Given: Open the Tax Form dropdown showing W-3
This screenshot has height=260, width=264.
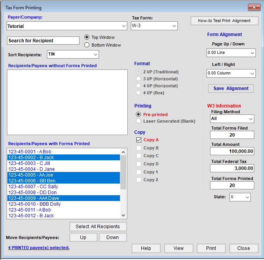Looking at the screenshot, I should coord(154,26).
